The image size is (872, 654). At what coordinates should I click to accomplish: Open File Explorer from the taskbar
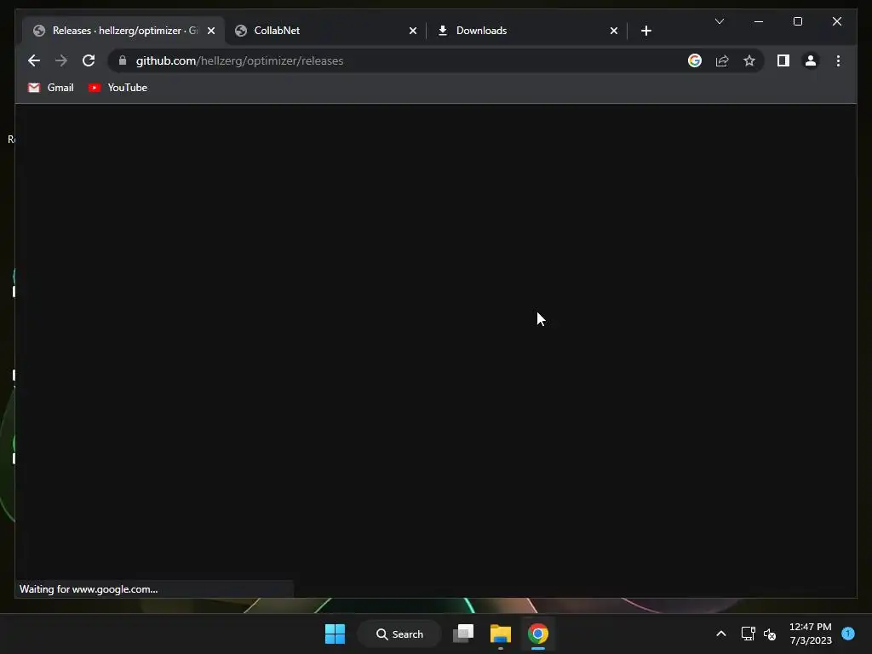[501, 634]
